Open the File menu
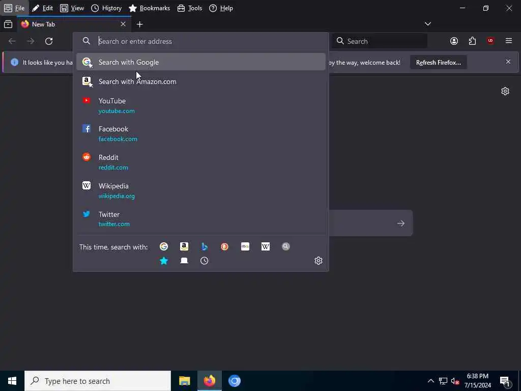 [14, 8]
